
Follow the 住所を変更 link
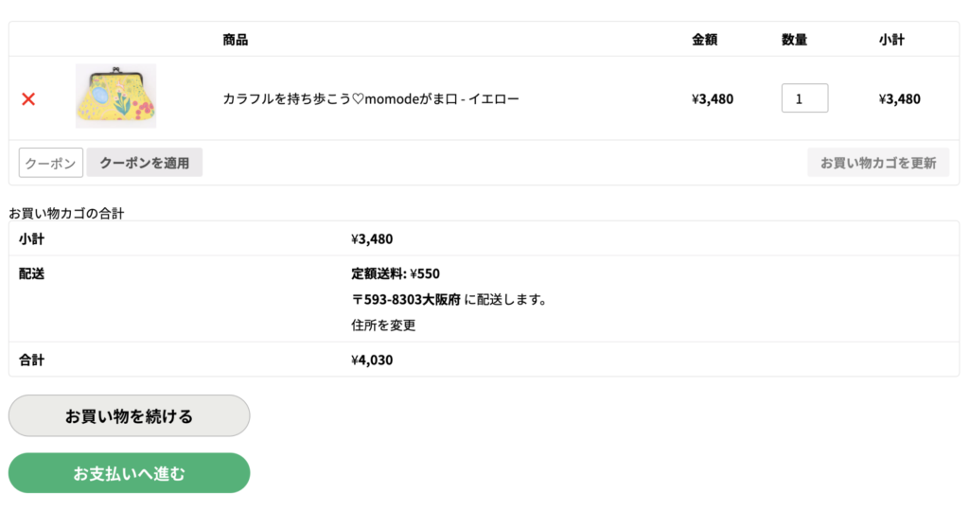coord(383,325)
